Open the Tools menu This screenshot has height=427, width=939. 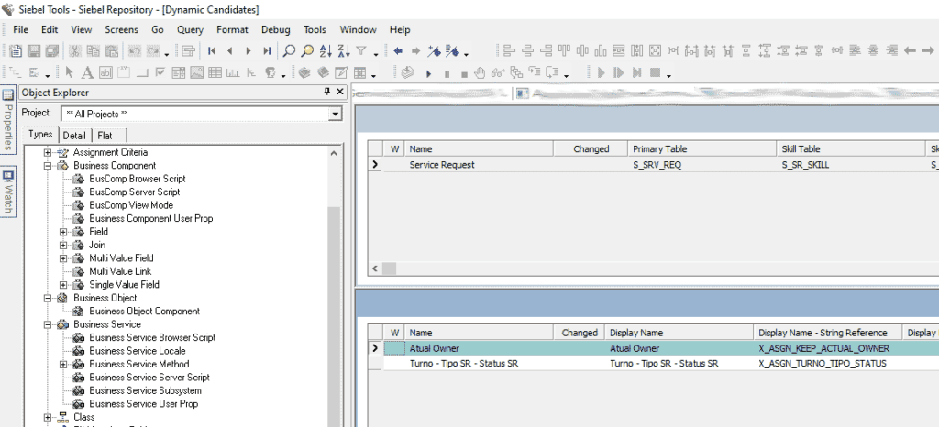point(315,29)
